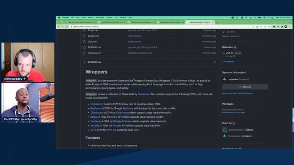294x165 pixels.
Task: Open the Chrome three-dot menu
Action: pos(290,27)
